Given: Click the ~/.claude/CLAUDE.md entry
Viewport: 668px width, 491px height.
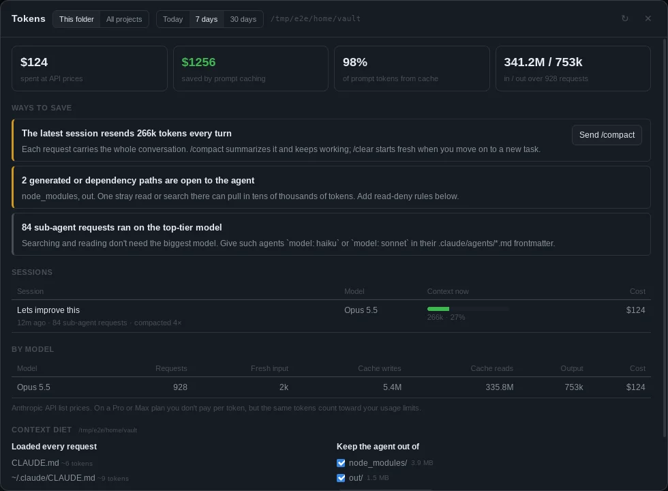Looking at the screenshot, I should coord(70,478).
